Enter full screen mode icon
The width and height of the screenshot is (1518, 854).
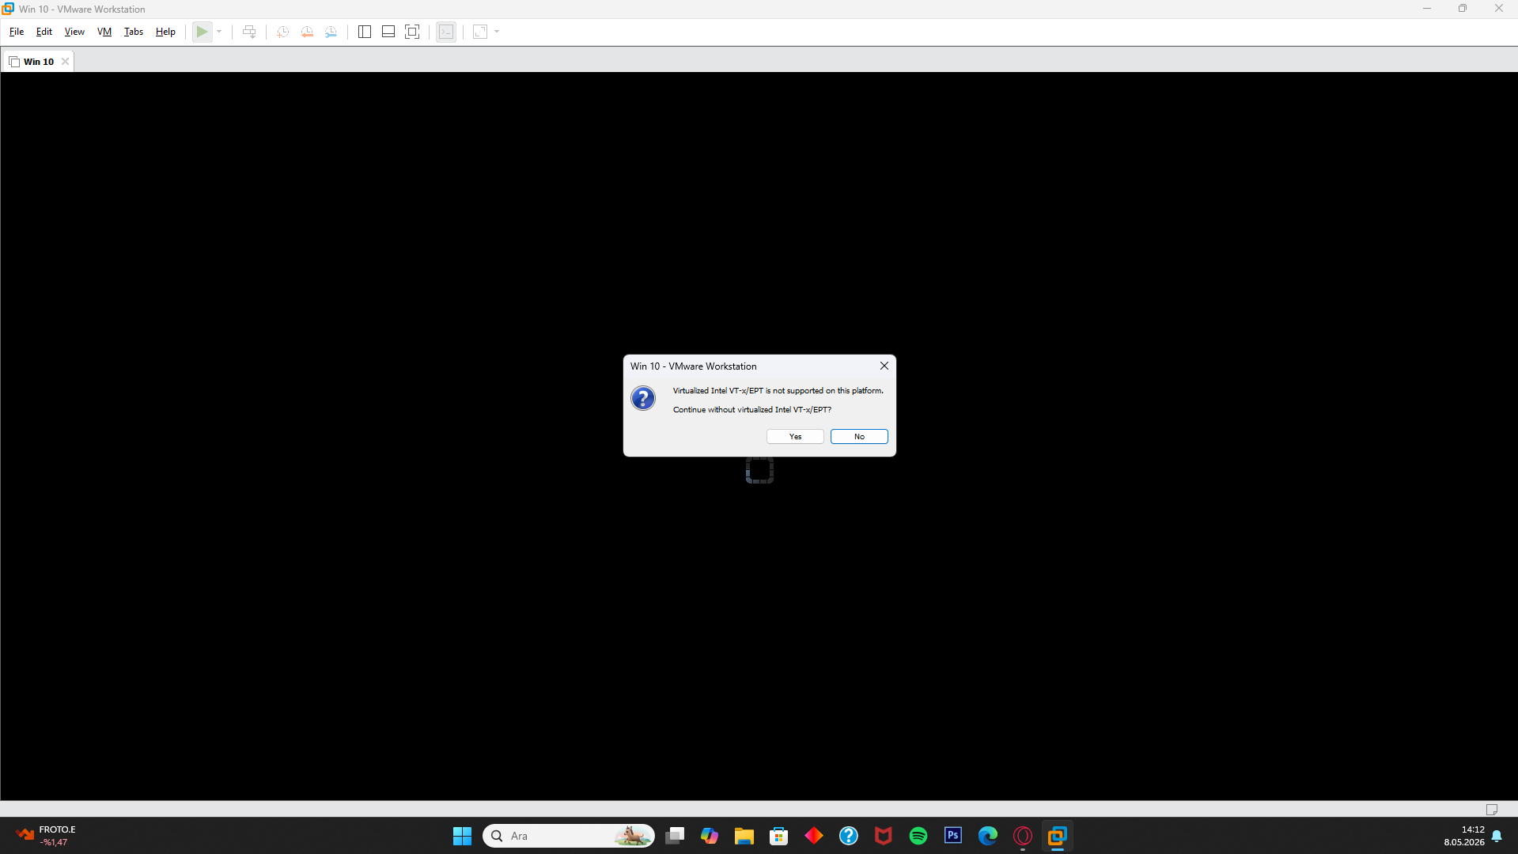pos(412,32)
